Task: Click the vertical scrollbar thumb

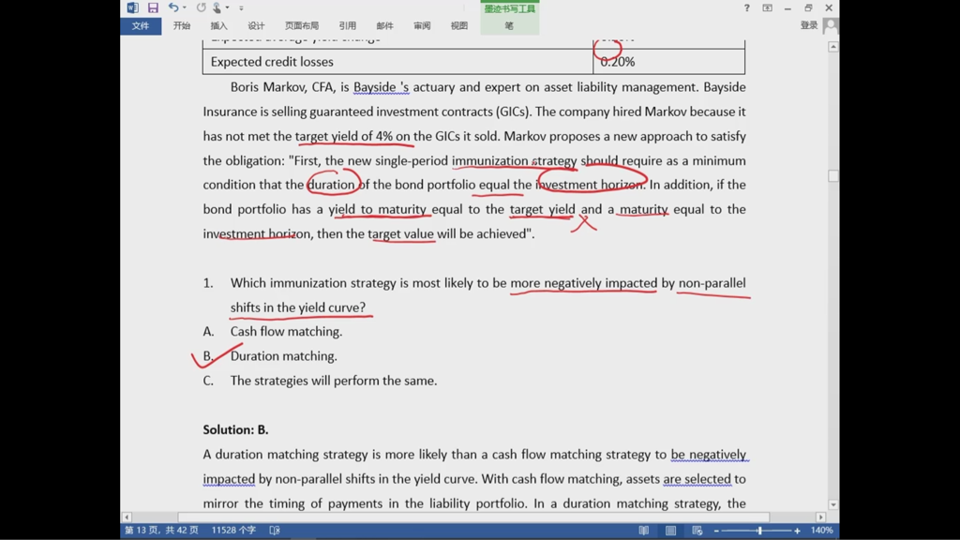Action: pyautogui.click(x=833, y=175)
